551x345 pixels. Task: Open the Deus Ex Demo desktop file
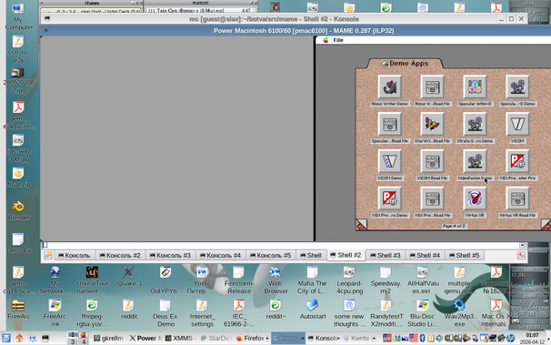click(165, 313)
